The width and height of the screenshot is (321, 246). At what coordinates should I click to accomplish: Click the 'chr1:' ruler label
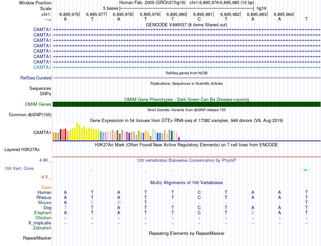click(46, 14)
